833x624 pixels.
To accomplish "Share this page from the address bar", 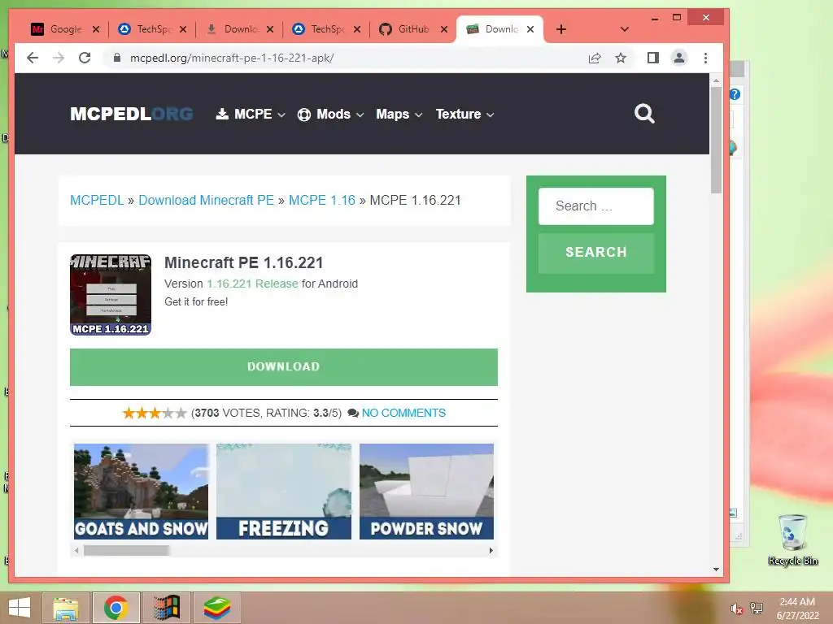I will (595, 58).
